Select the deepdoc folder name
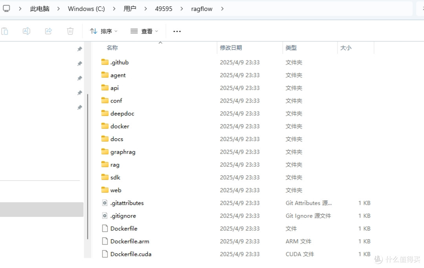 [x=122, y=114]
